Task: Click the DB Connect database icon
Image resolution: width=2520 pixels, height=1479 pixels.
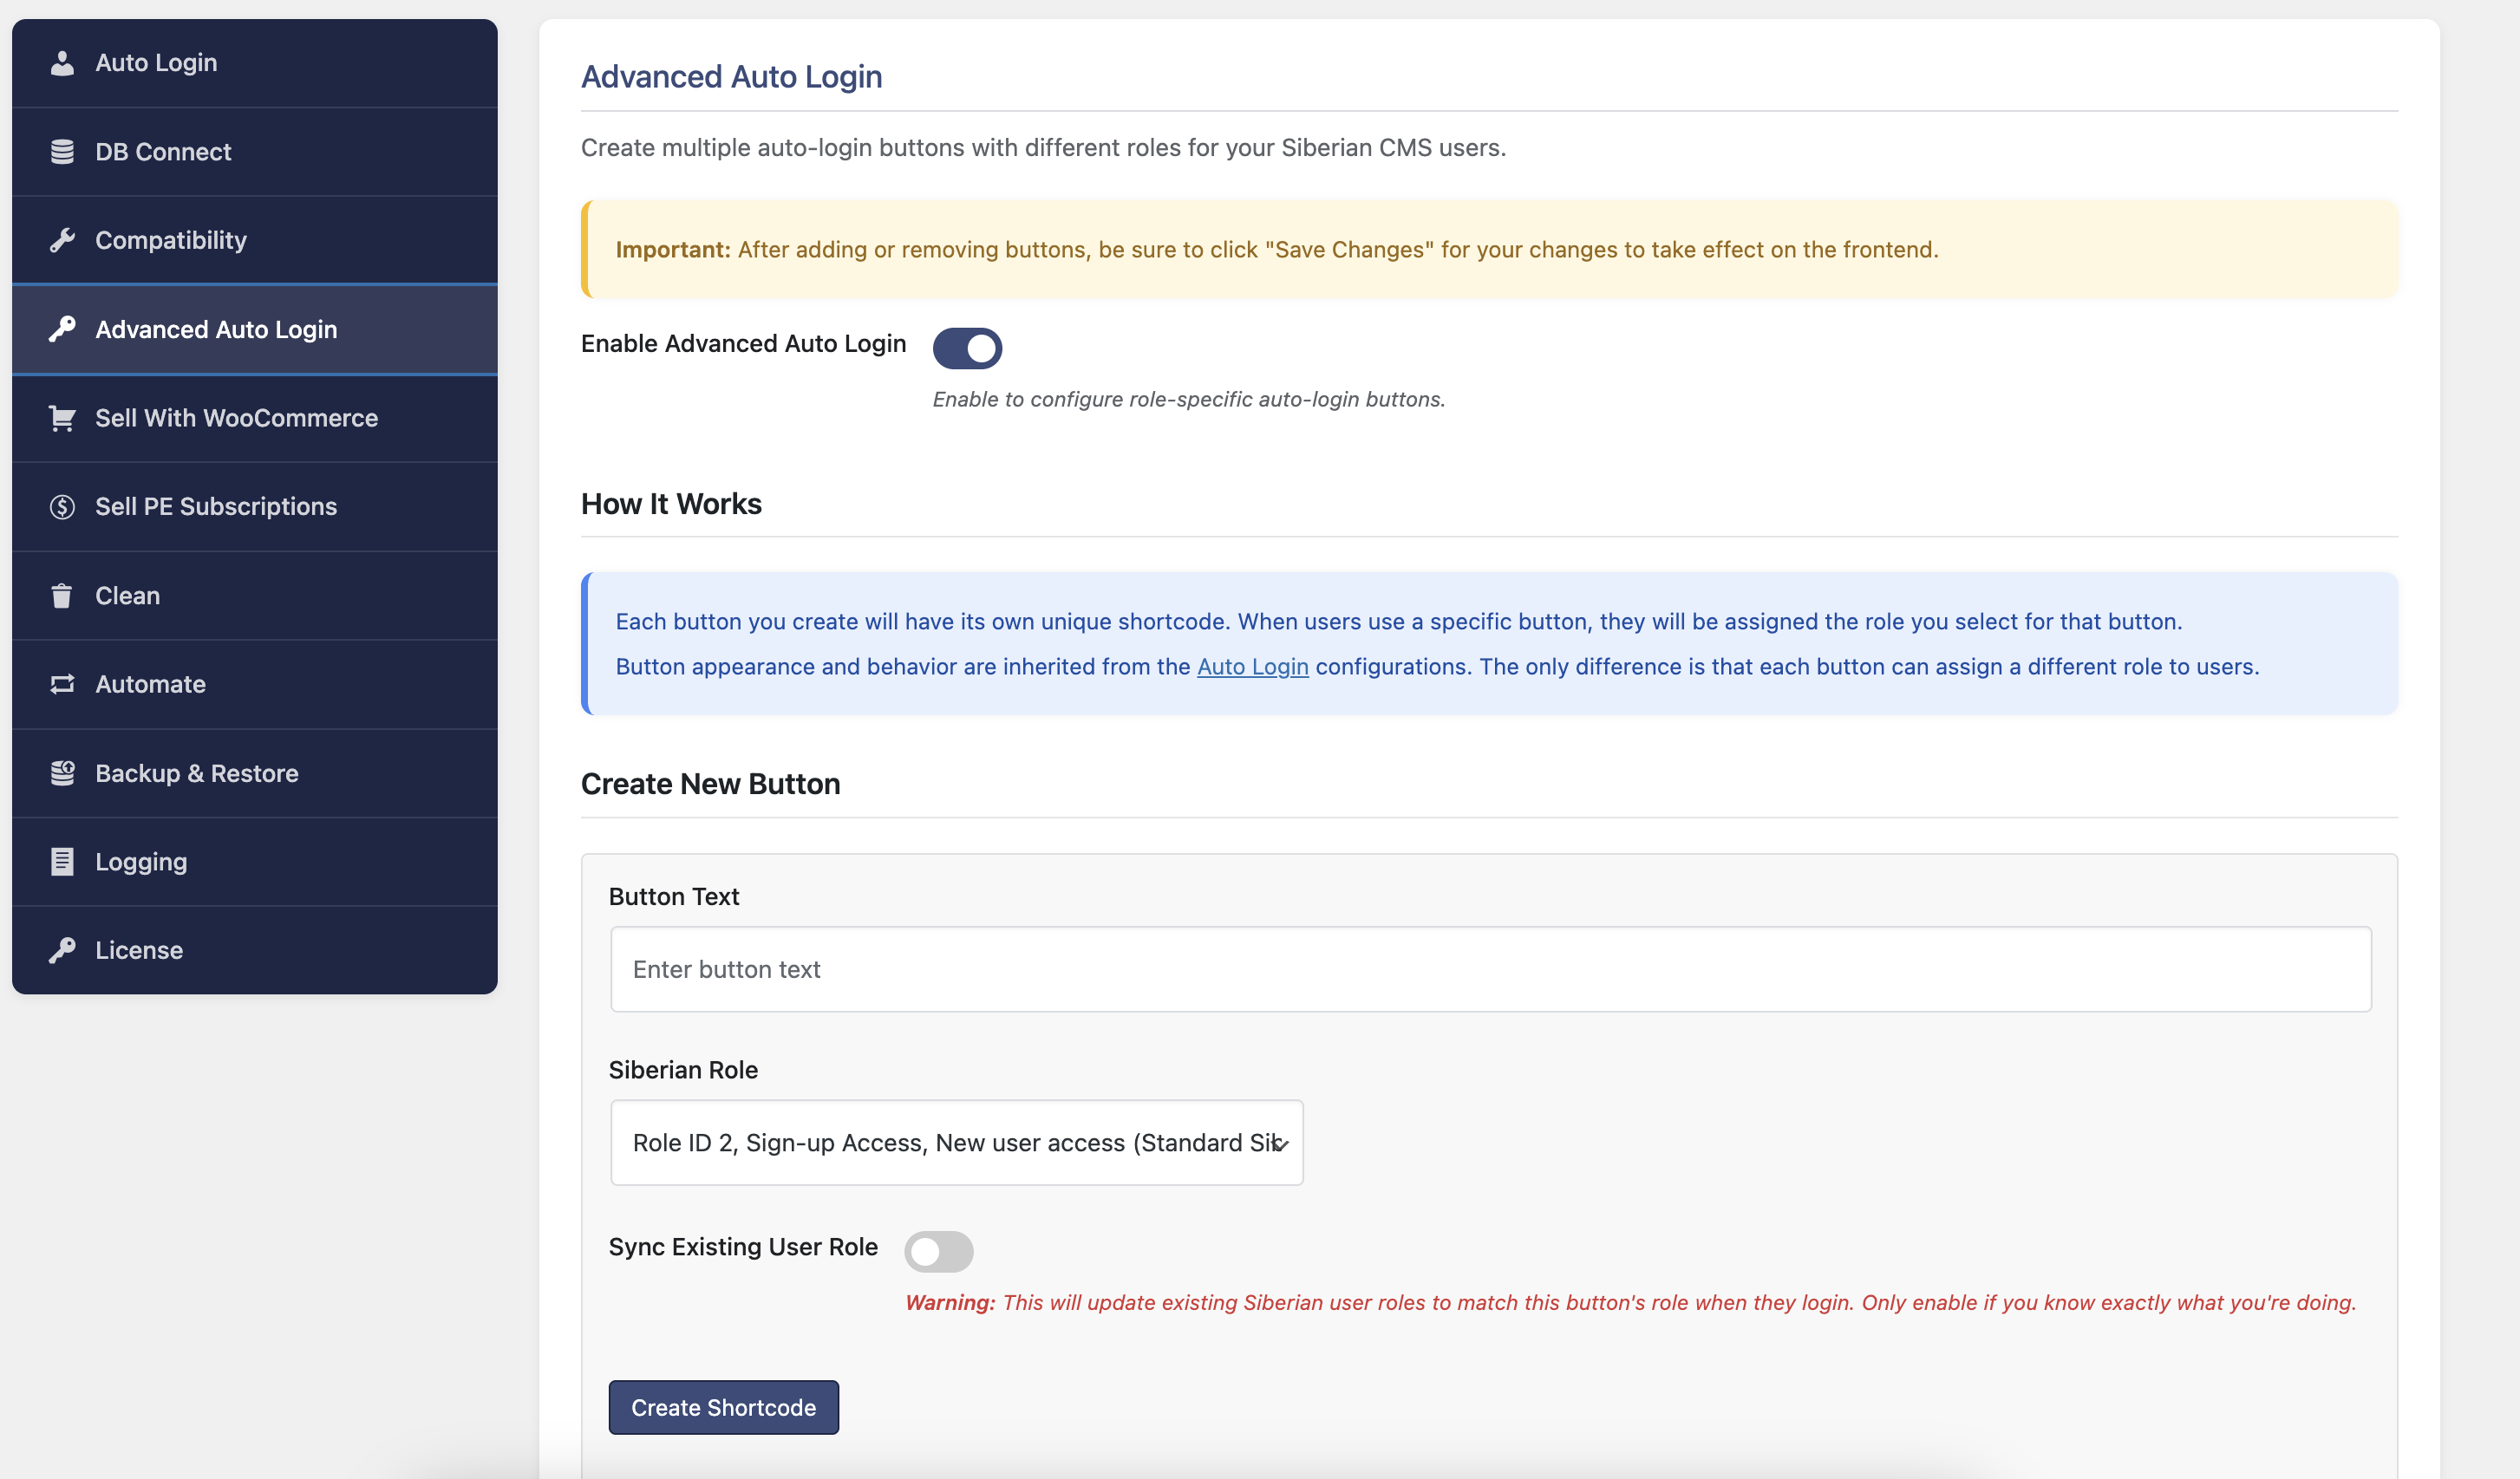Action: (62, 151)
